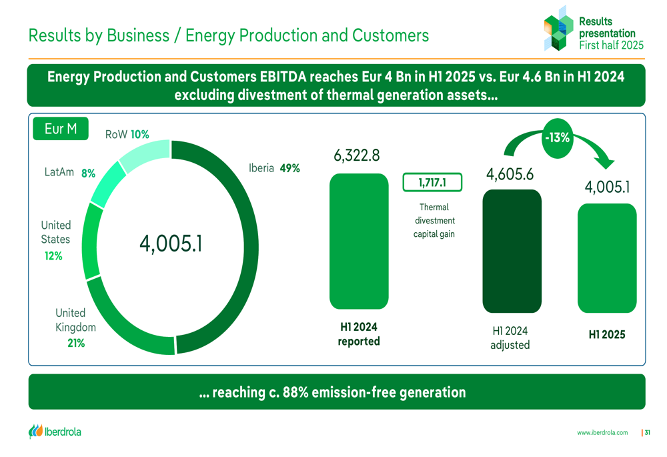Click the 4,005.1 label above H1 2025 bar

[x=607, y=187]
